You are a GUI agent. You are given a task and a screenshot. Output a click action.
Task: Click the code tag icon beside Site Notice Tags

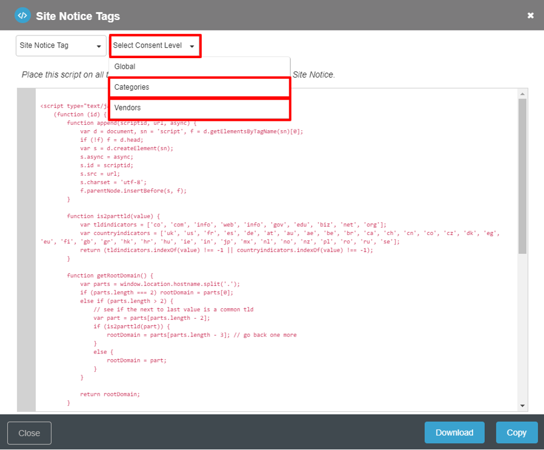click(23, 16)
